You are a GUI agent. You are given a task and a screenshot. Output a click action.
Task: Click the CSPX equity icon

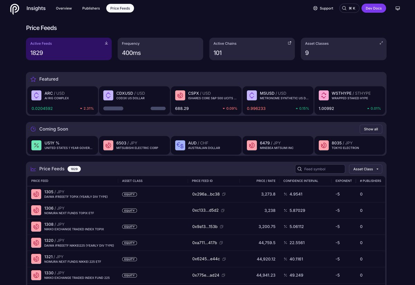click(x=180, y=96)
